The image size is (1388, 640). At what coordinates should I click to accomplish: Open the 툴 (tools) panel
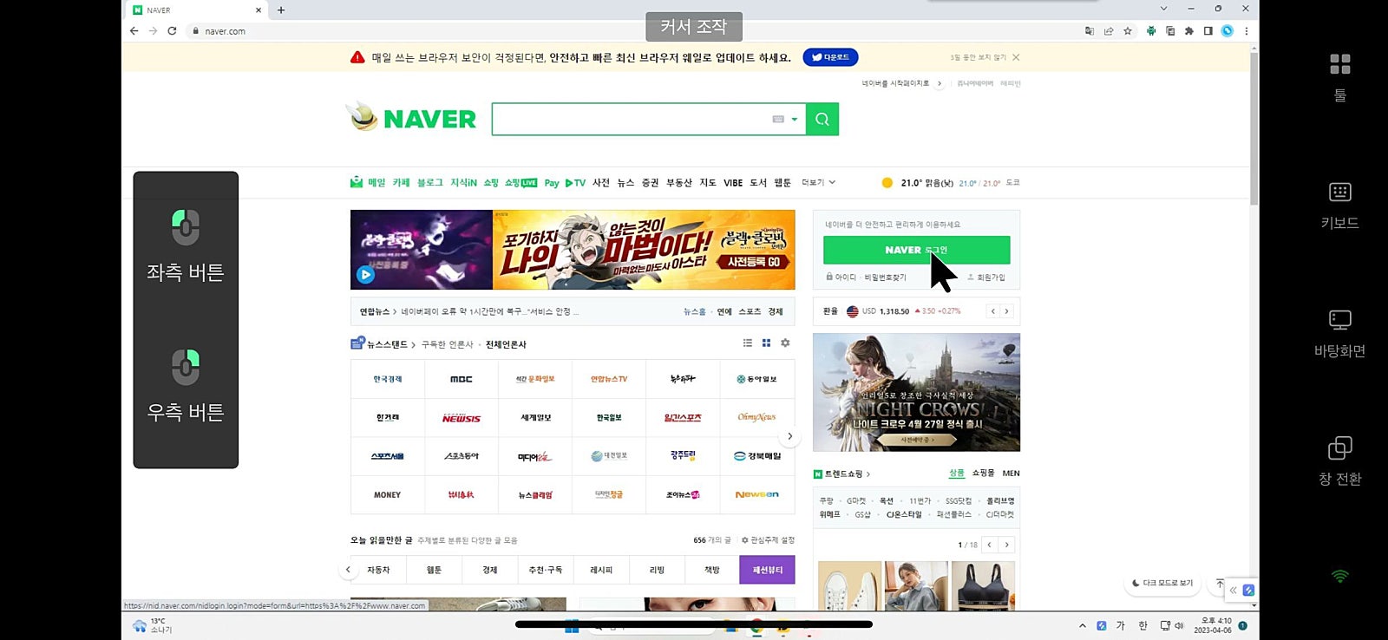click(1339, 78)
